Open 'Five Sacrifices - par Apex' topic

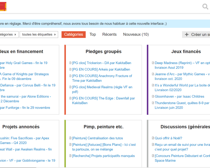click(25, 141)
